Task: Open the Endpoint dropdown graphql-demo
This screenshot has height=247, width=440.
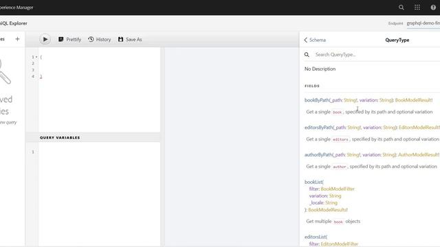Action: 423,23
